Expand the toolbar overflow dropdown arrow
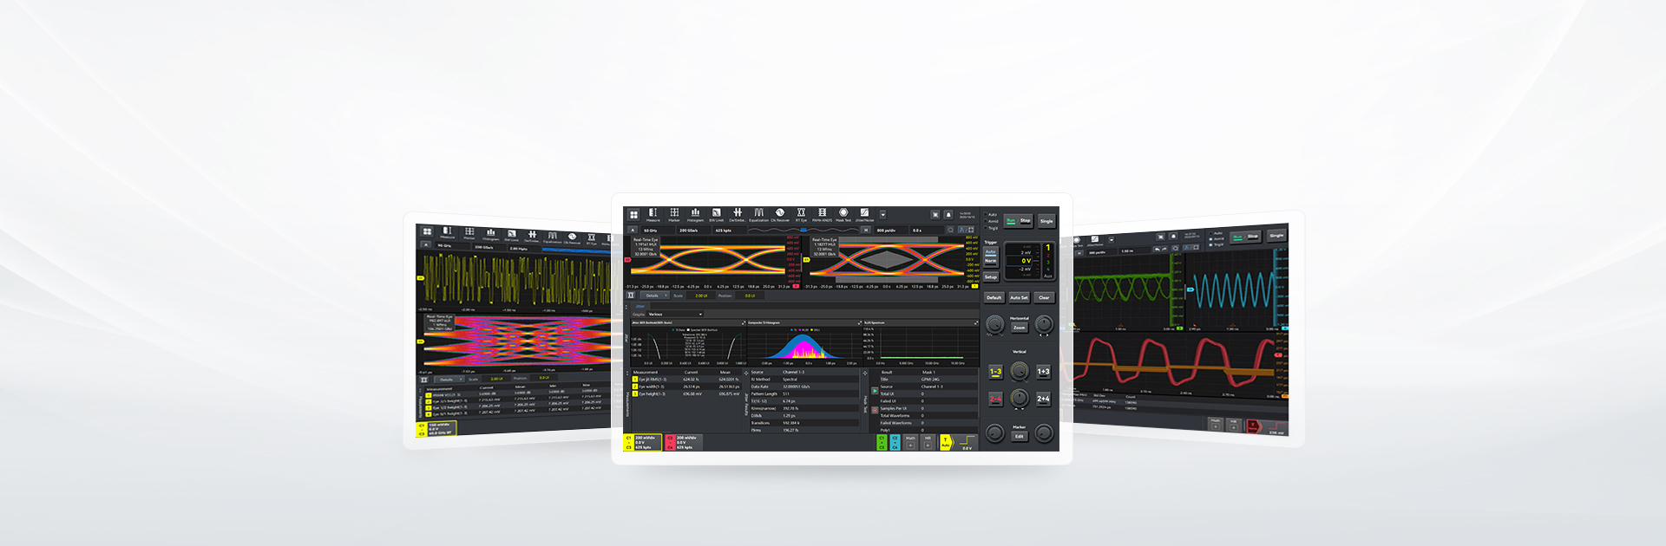 pos(882,215)
